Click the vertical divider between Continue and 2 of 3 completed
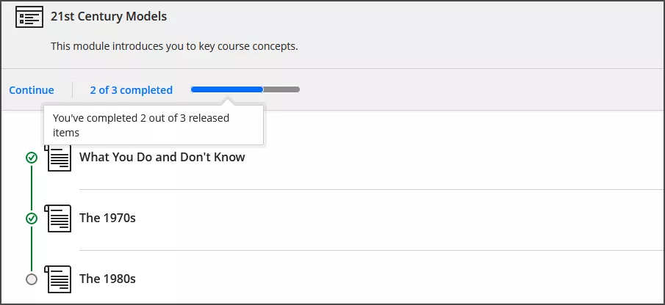The image size is (665, 305). [72, 89]
